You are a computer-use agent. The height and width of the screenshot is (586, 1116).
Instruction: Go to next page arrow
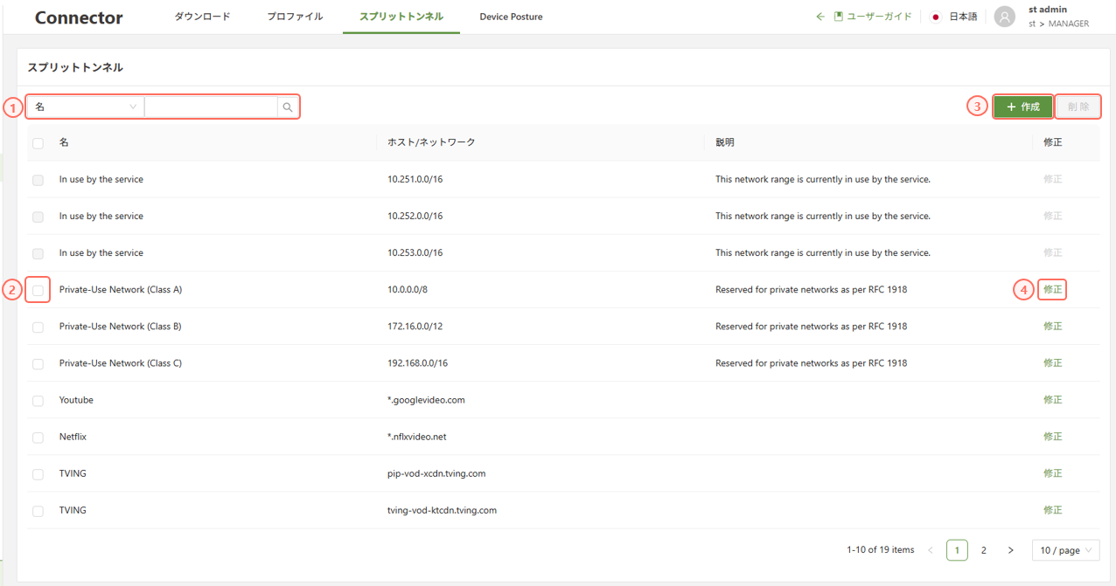(x=1010, y=550)
